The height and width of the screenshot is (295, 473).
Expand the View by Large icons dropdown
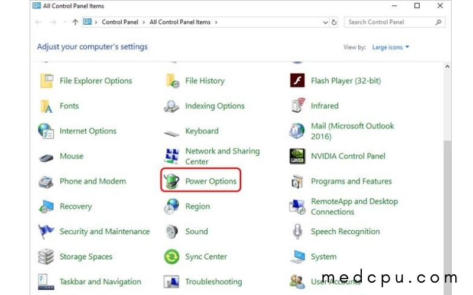point(390,47)
